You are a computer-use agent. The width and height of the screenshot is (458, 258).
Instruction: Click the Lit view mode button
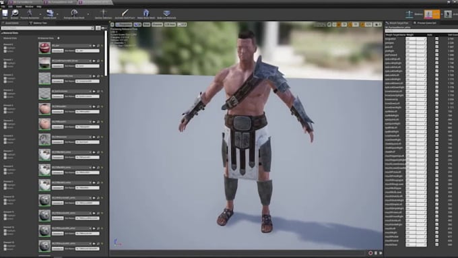[137, 24]
